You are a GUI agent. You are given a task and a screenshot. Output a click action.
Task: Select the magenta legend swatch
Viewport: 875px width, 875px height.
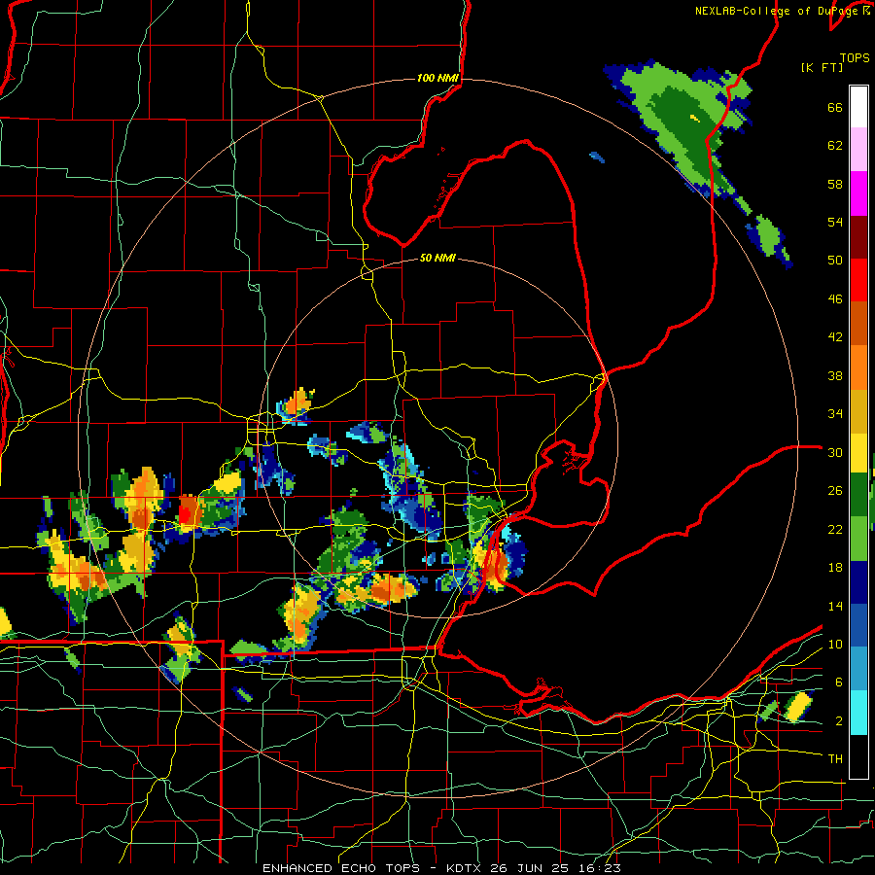coord(858,193)
